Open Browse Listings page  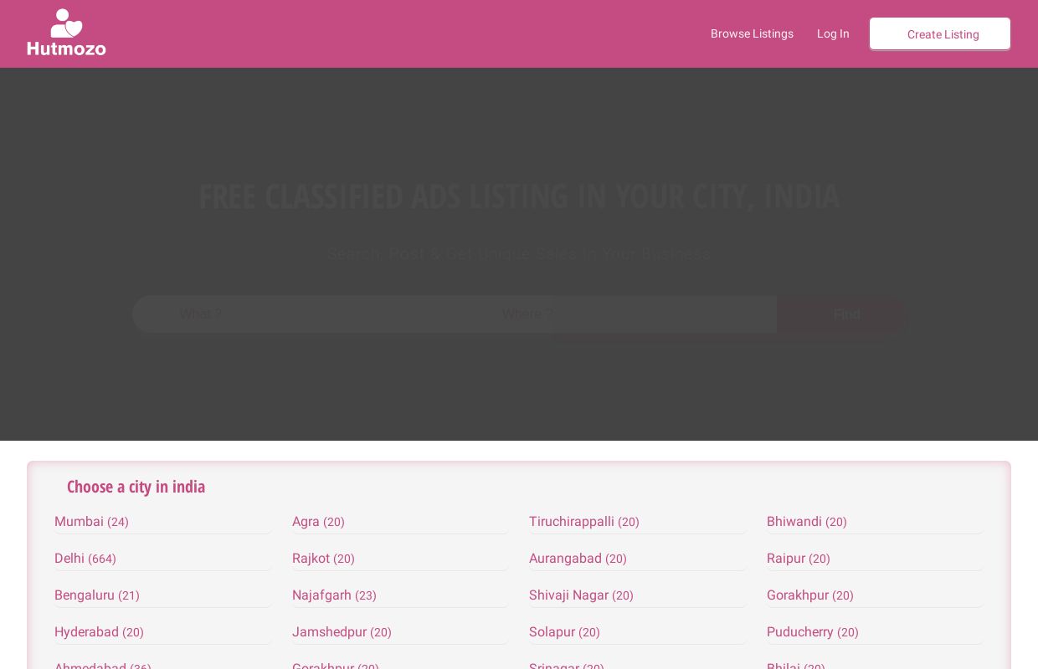click(752, 33)
